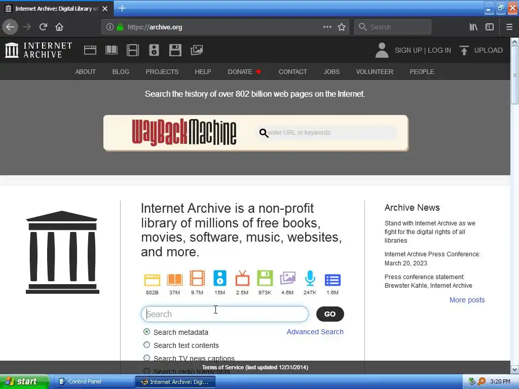Open the Firefox Library icon

[x=473, y=27]
